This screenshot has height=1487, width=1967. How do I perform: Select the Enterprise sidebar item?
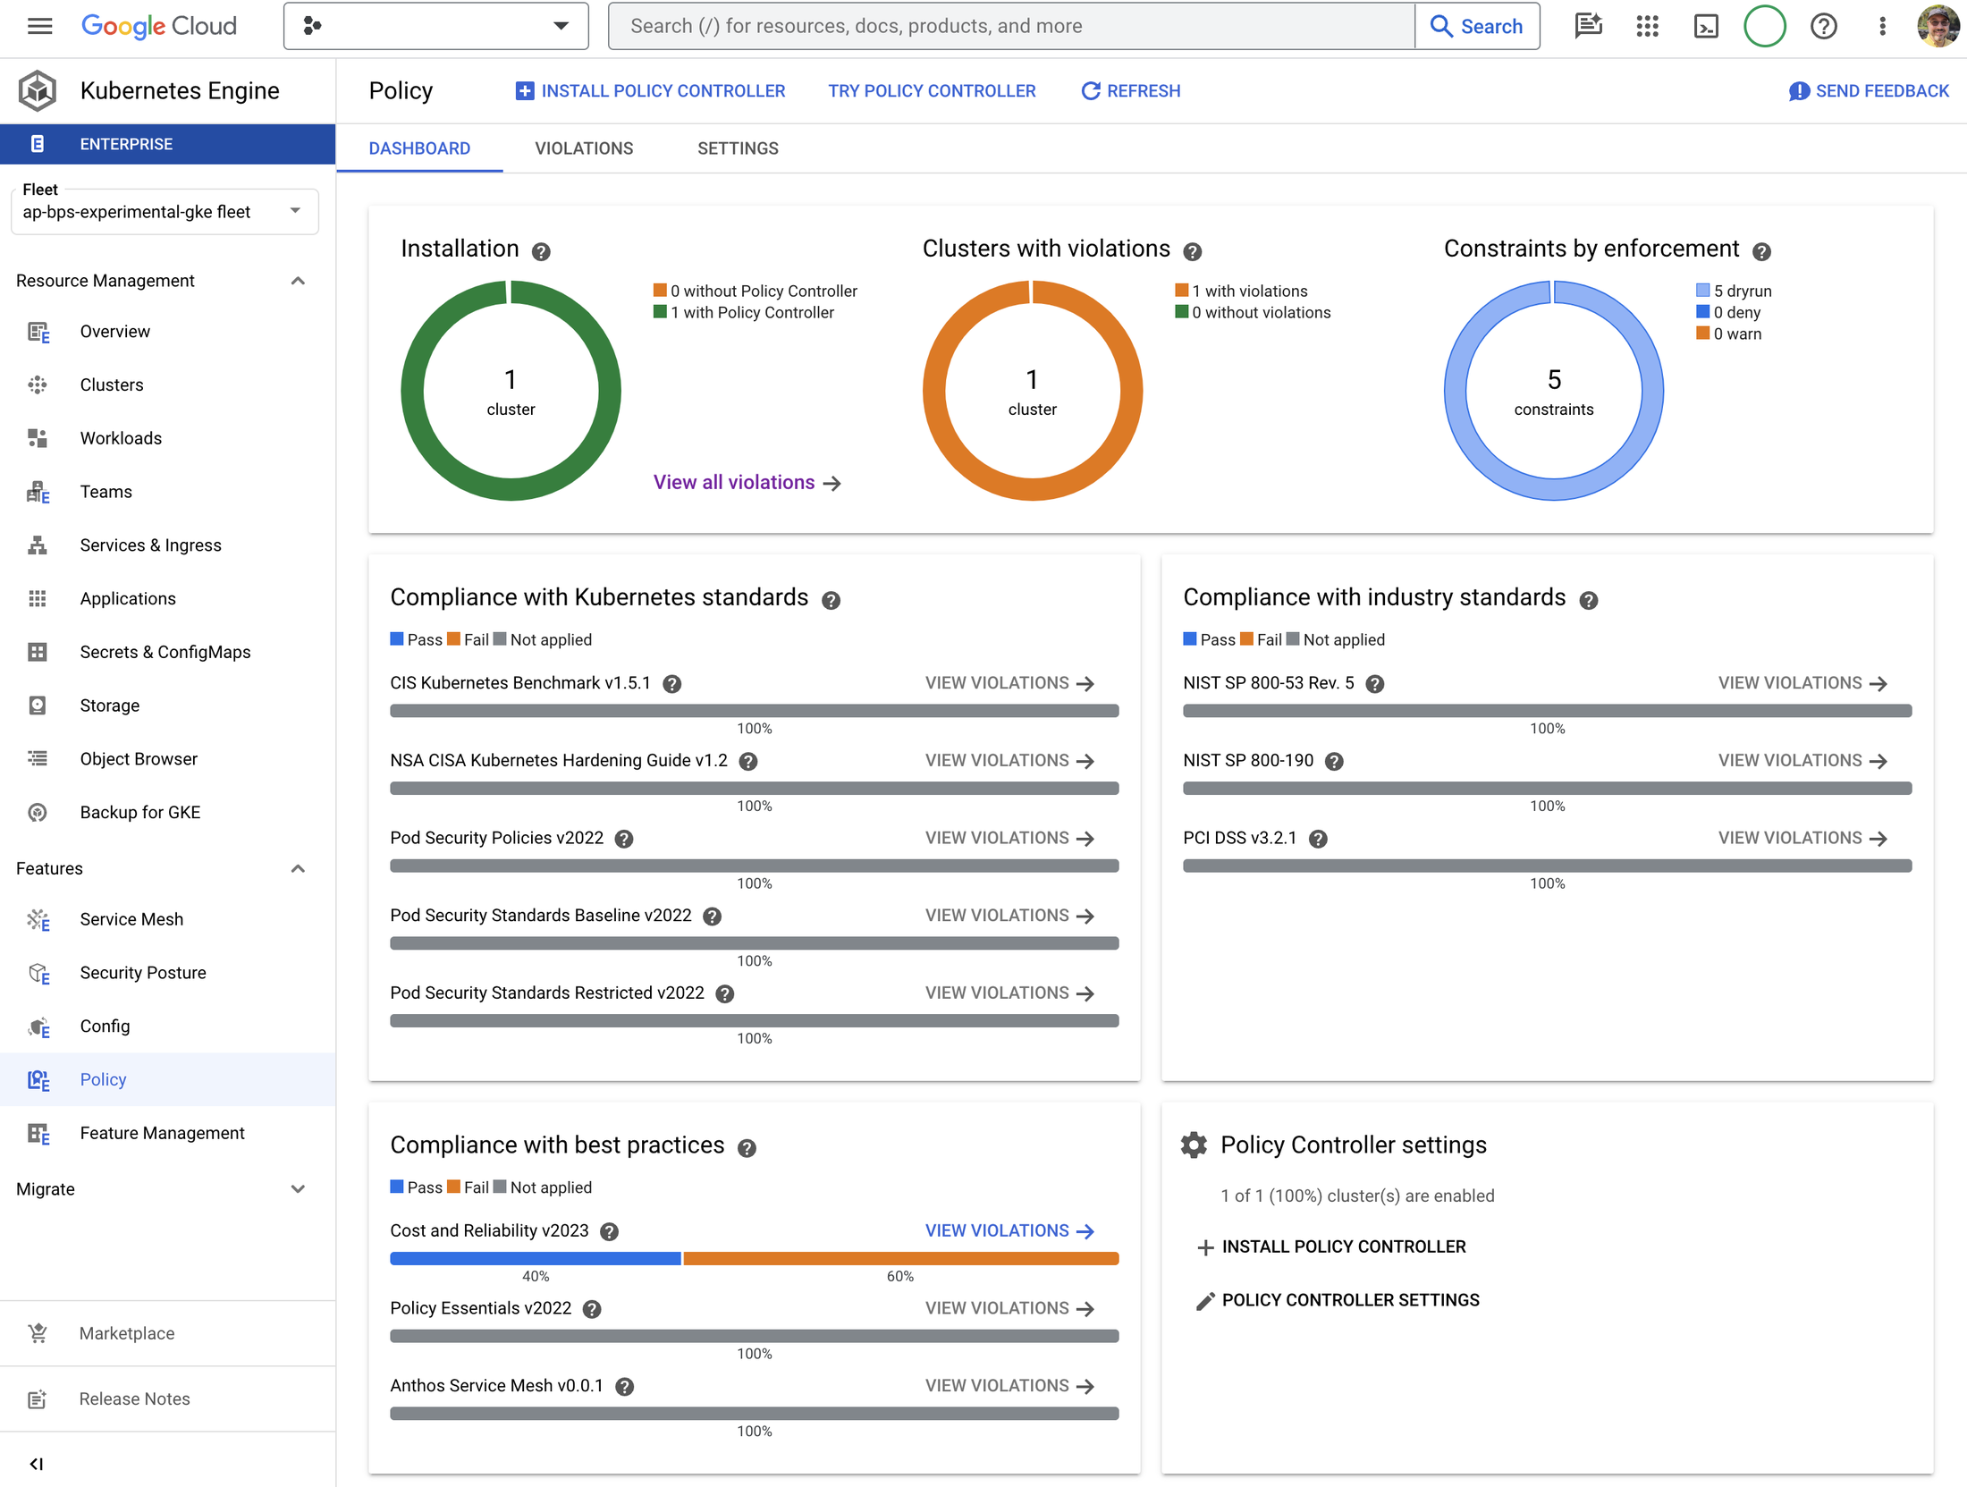(168, 144)
